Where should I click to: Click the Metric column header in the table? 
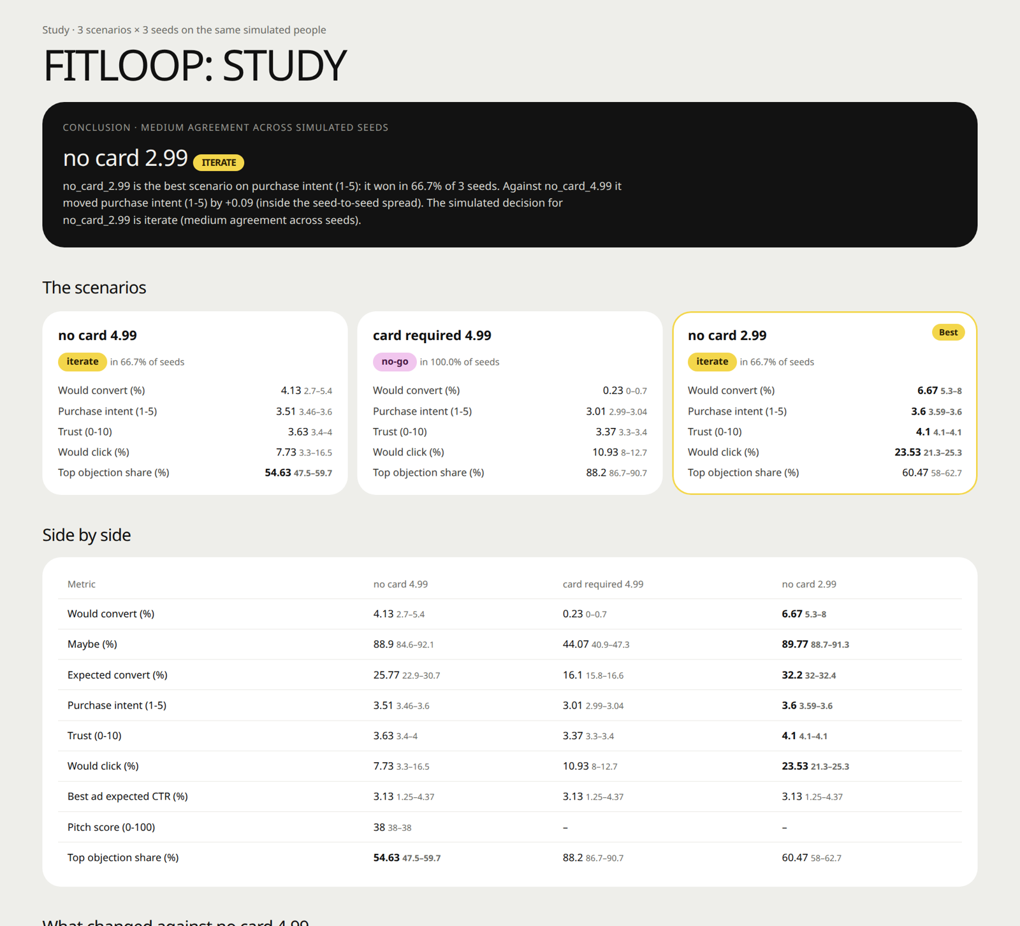coord(82,584)
